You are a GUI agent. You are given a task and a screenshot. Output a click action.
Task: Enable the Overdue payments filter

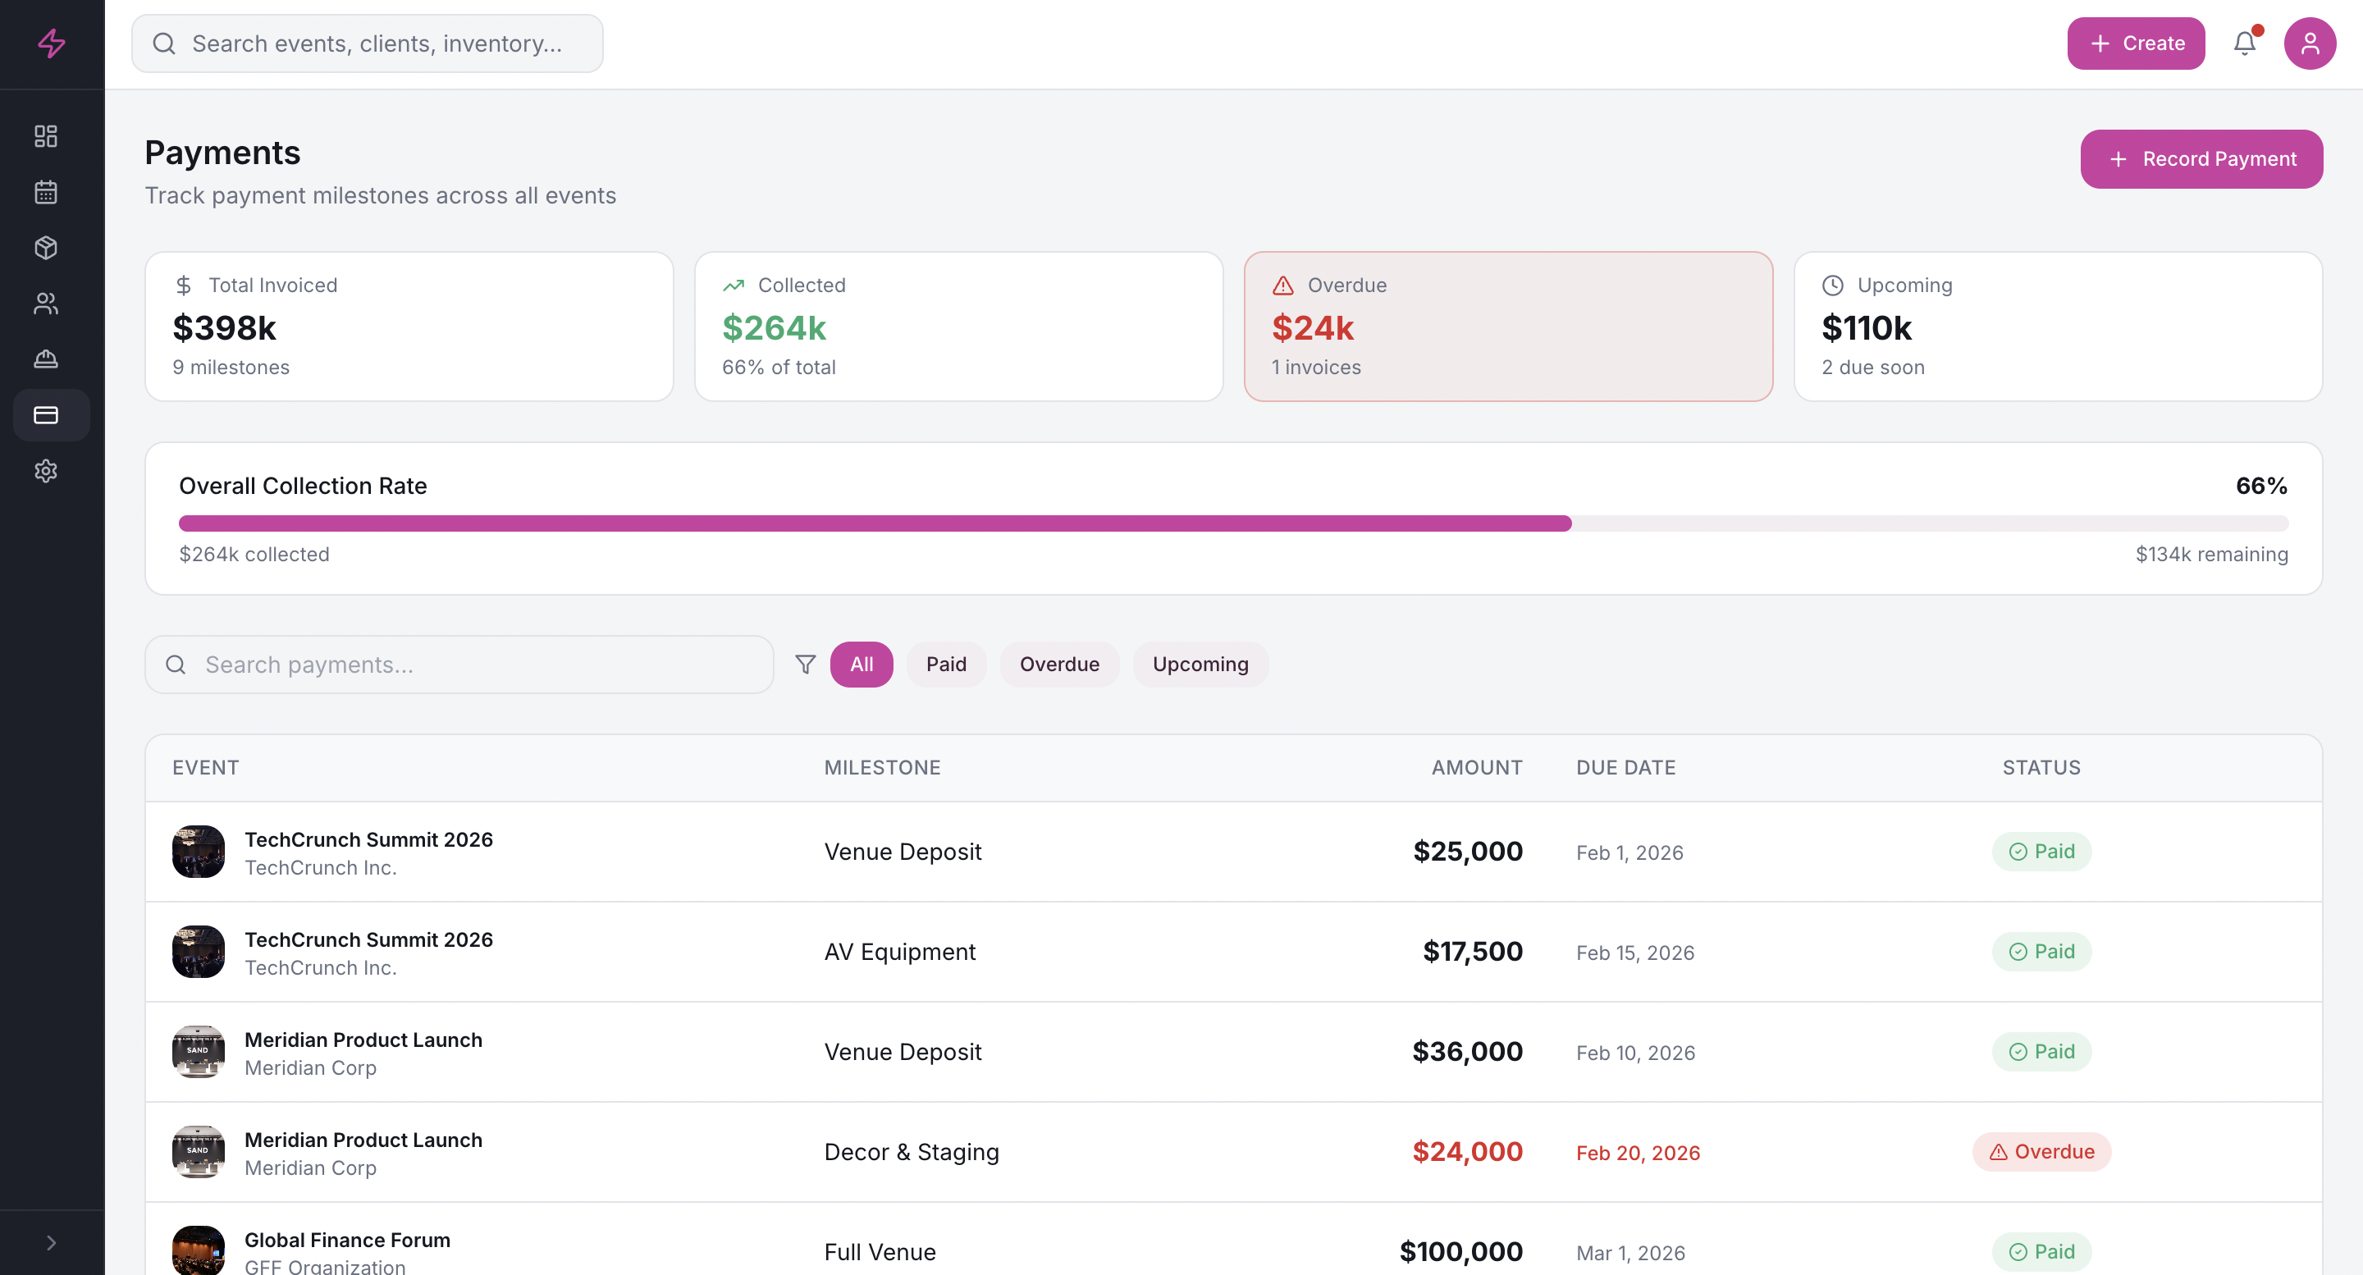click(1059, 664)
